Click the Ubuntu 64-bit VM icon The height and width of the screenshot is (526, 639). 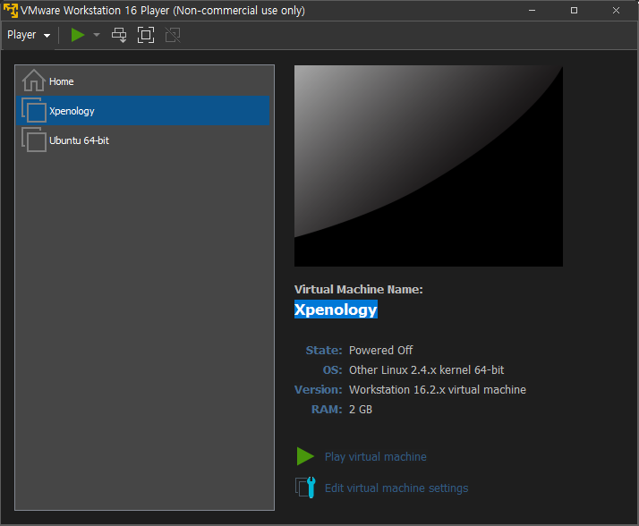[34, 140]
